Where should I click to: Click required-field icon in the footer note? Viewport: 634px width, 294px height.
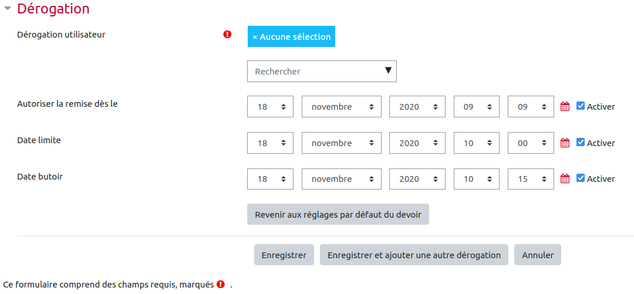point(220,284)
